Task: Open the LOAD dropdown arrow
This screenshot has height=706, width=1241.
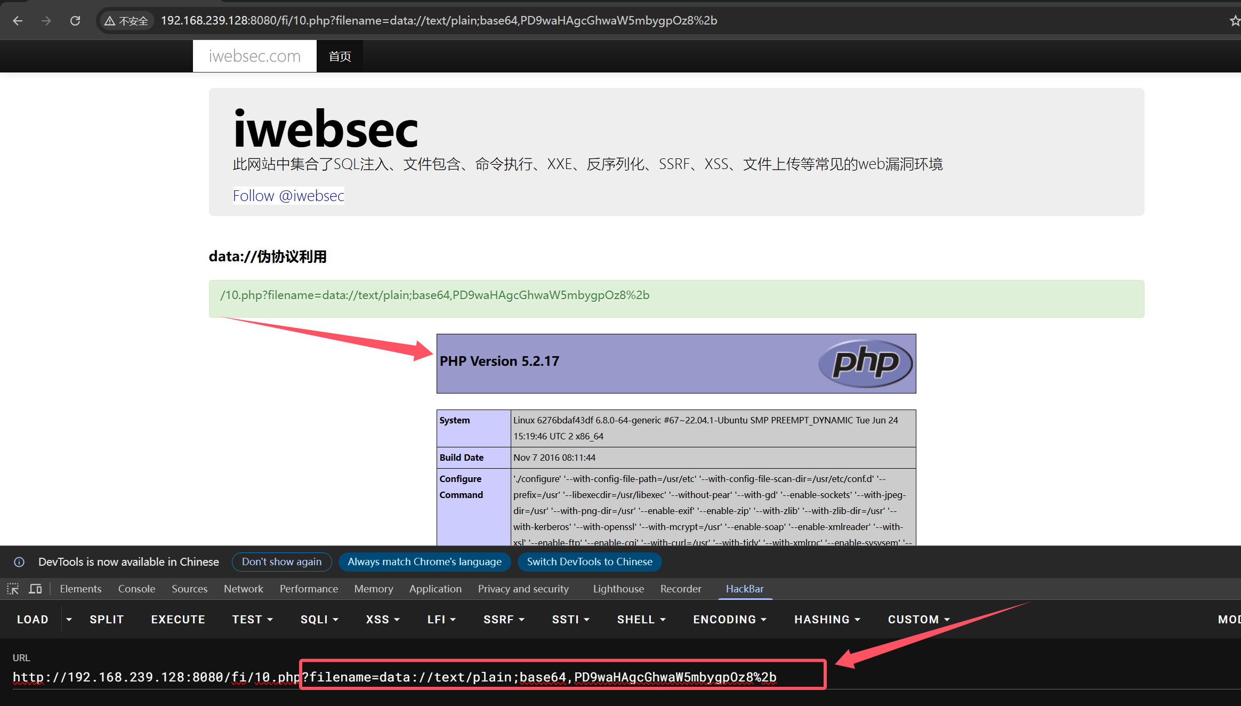Action: tap(69, 619)
